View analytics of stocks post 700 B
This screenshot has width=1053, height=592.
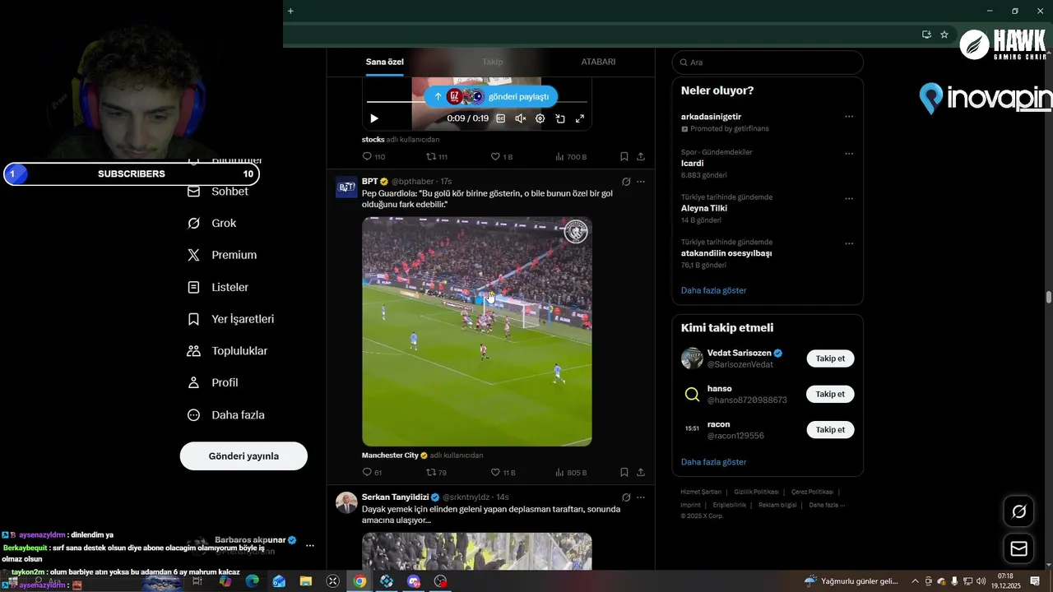coord(571,156)
